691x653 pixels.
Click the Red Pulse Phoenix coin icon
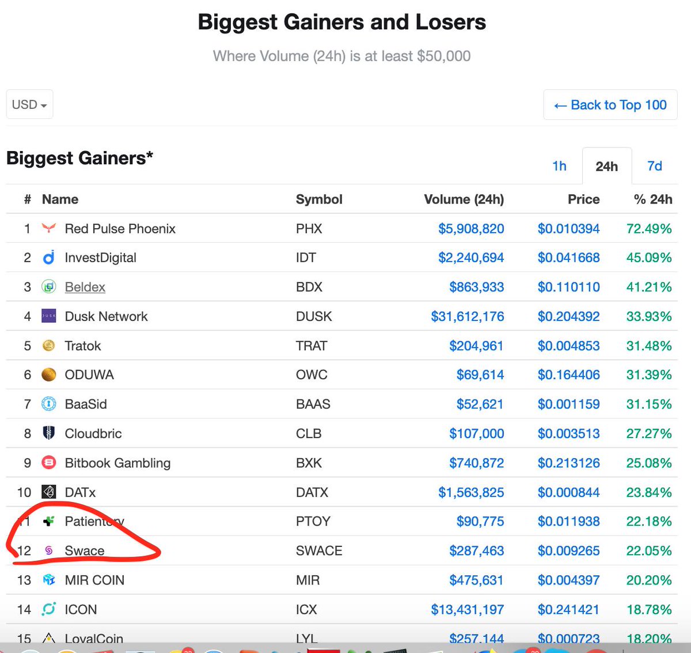coord(49,229)
